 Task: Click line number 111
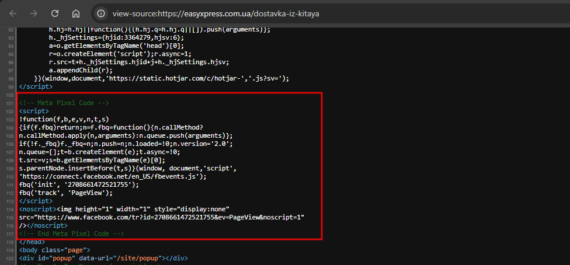10,184
